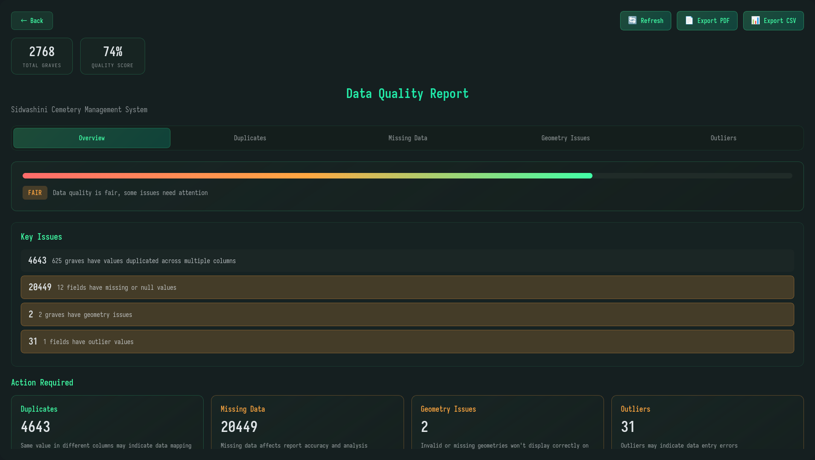The height and width of the screenshot is (460, 815).
Task: Click the Total Graves stat card
Action: coord(41,56)
